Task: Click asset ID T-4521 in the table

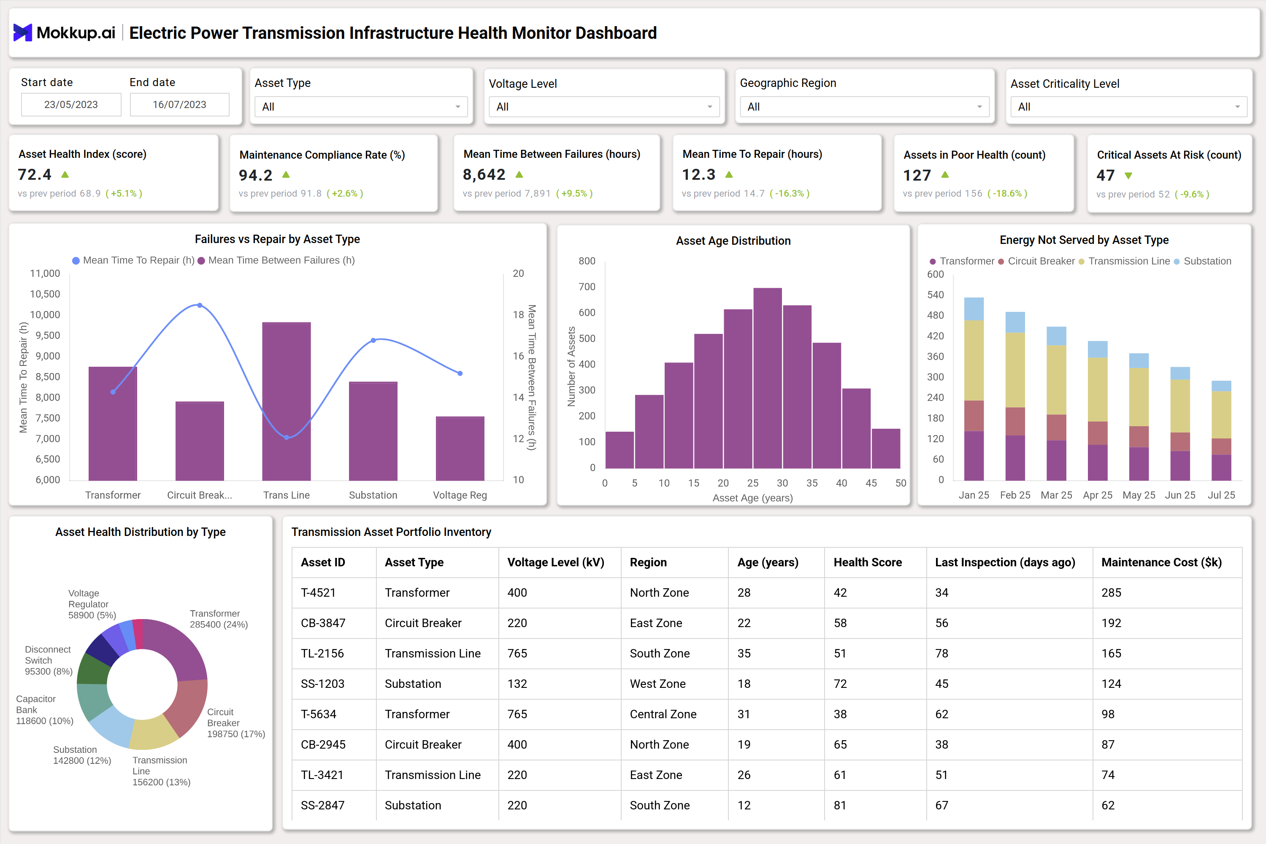Action: coord(318,592)
